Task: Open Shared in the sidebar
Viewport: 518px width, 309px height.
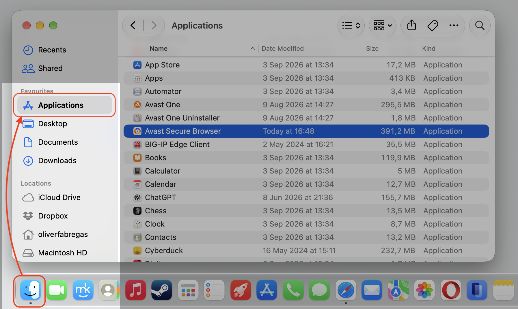Action: coord(65,68)
